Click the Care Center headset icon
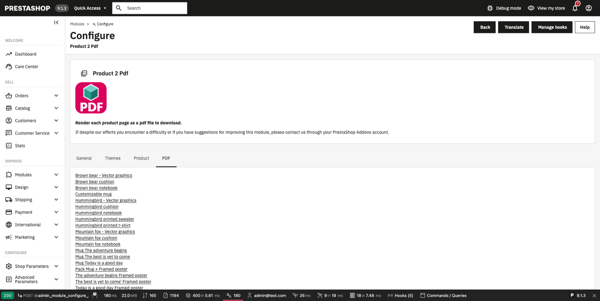 pyautogui.click(x=9, y=66)
